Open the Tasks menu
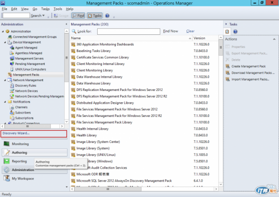279x197 pixels. click(x=46, y=9)
